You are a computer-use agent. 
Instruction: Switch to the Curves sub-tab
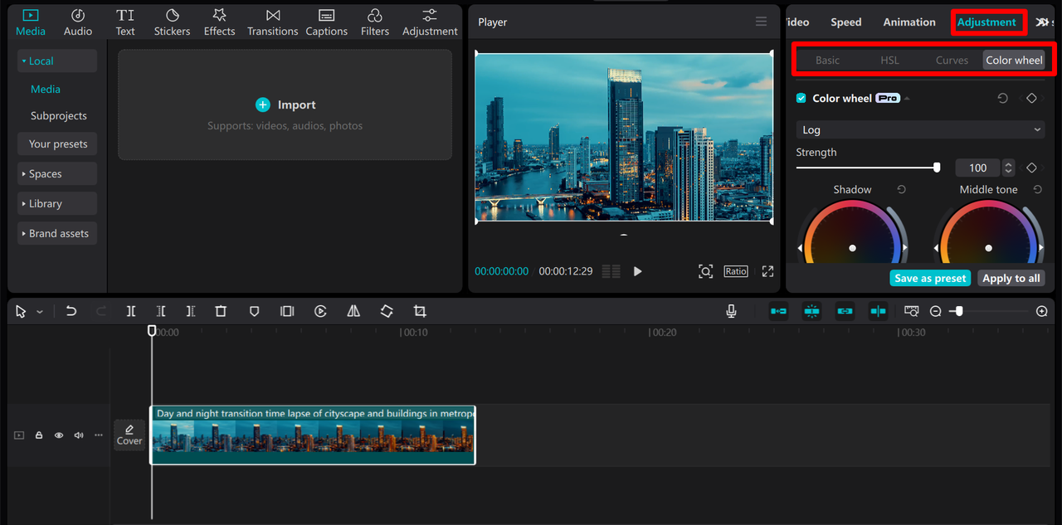coord(952,60)
